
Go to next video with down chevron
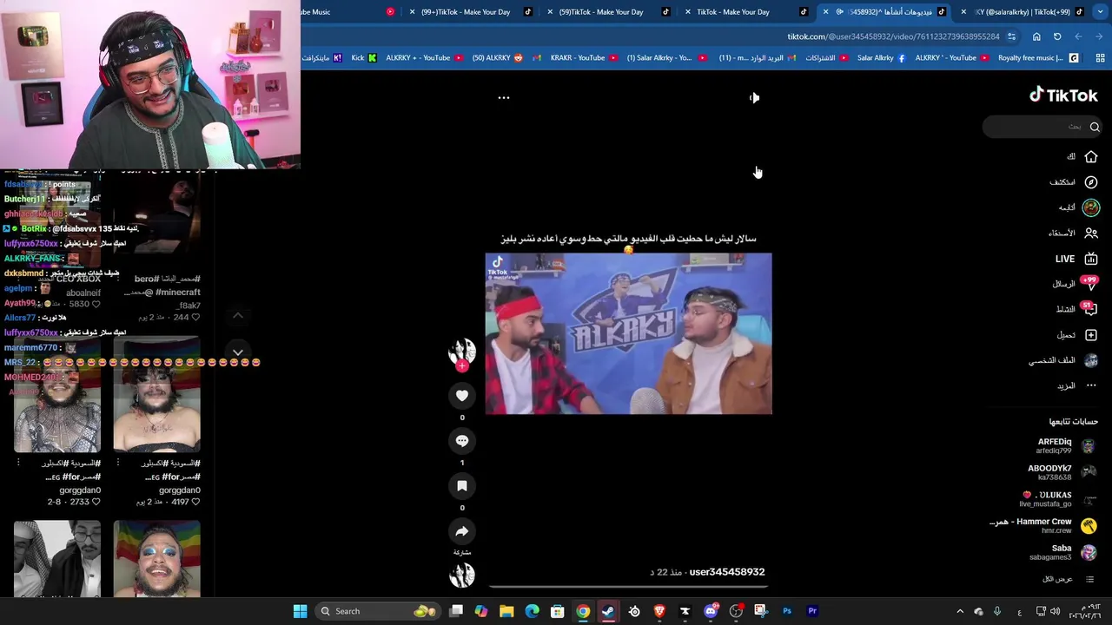coord(238,352)
